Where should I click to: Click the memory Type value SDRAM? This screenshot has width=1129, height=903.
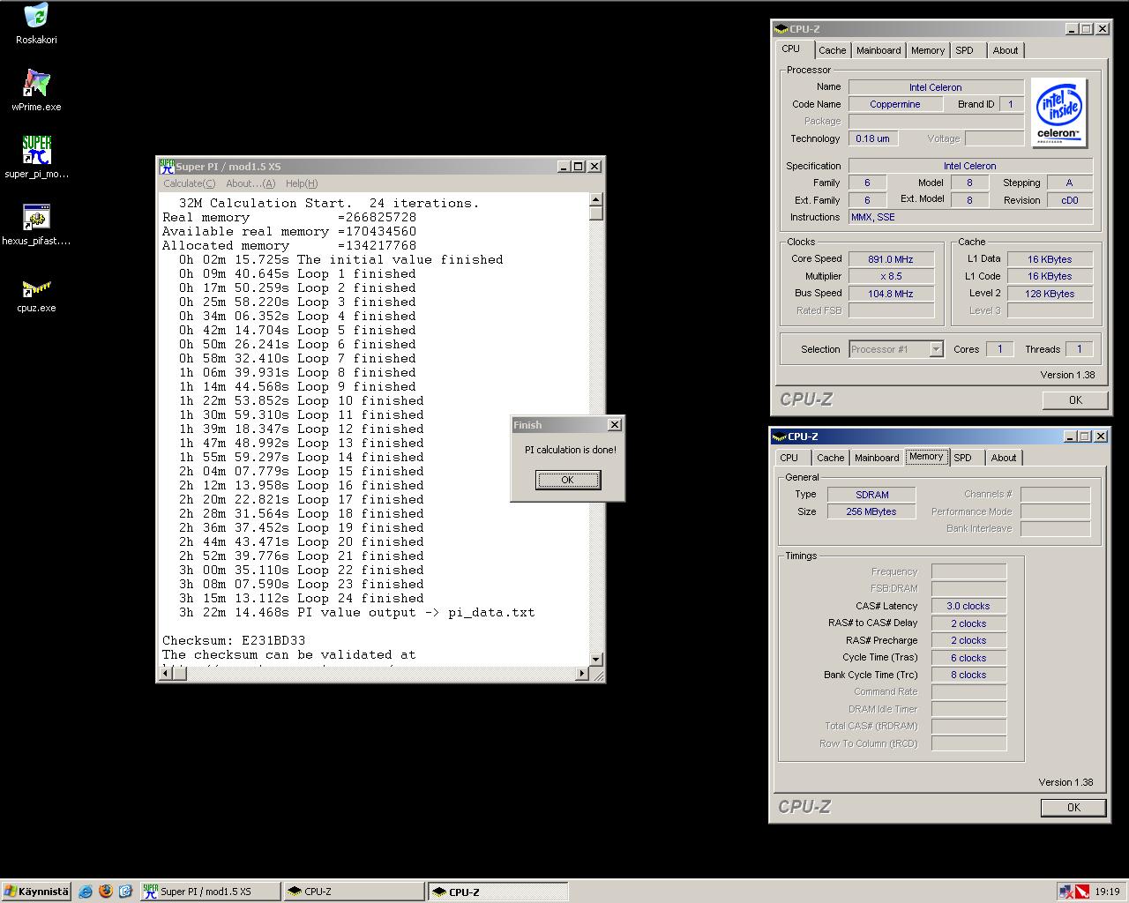(871, 495)
